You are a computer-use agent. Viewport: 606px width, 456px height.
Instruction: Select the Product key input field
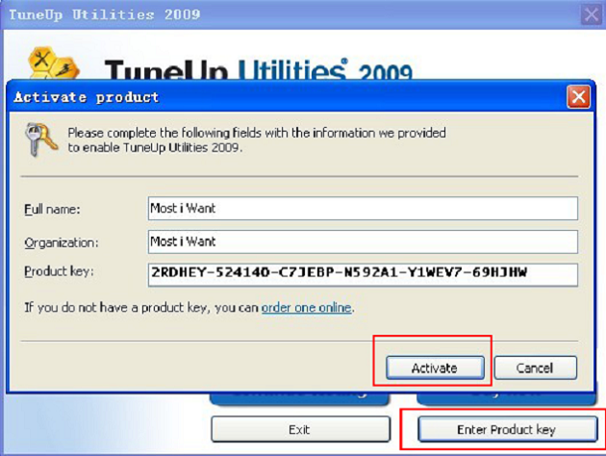(x=363, y=274)
